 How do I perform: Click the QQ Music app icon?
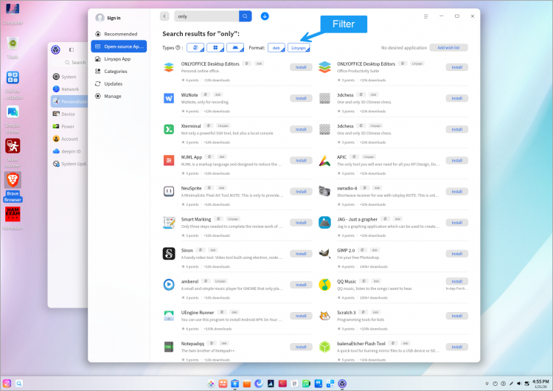[325, 285]
